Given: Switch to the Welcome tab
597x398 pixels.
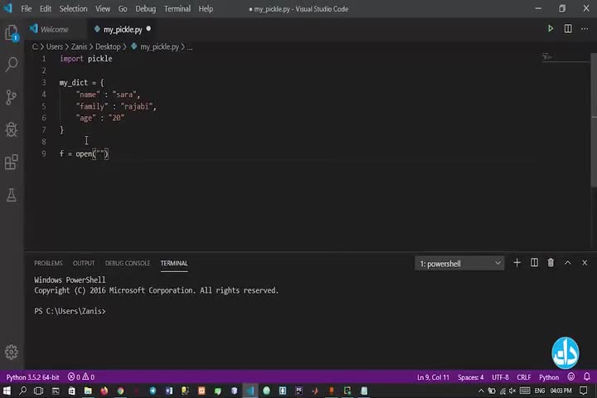Looking at the screenshot, I should (x=54, y=29).
